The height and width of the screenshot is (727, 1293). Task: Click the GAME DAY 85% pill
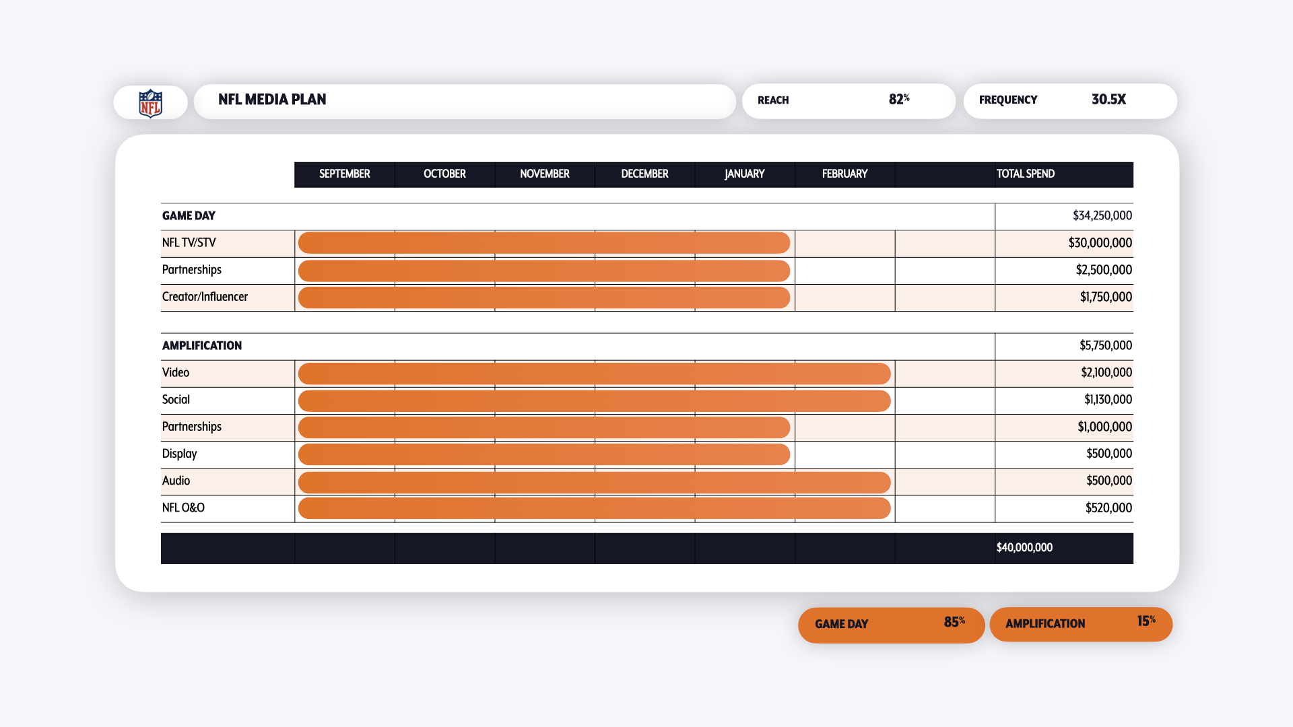[892, 625]
